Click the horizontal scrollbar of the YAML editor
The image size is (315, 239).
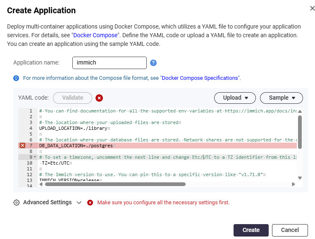tap(115, 184)
